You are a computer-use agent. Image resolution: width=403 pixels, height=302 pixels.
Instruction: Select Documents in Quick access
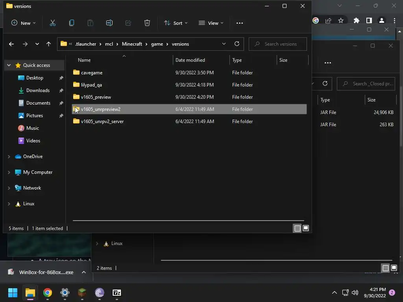click(38, 103)
